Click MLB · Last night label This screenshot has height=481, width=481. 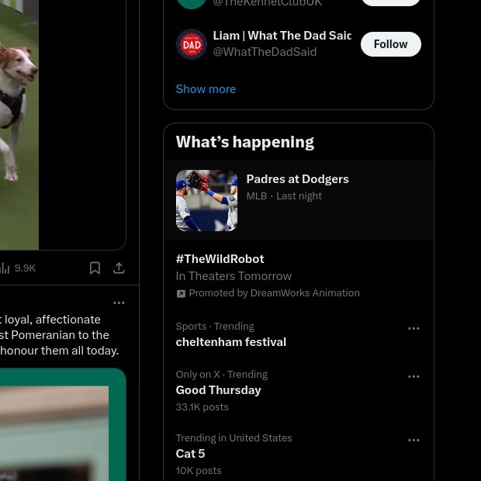coord(284,196)
